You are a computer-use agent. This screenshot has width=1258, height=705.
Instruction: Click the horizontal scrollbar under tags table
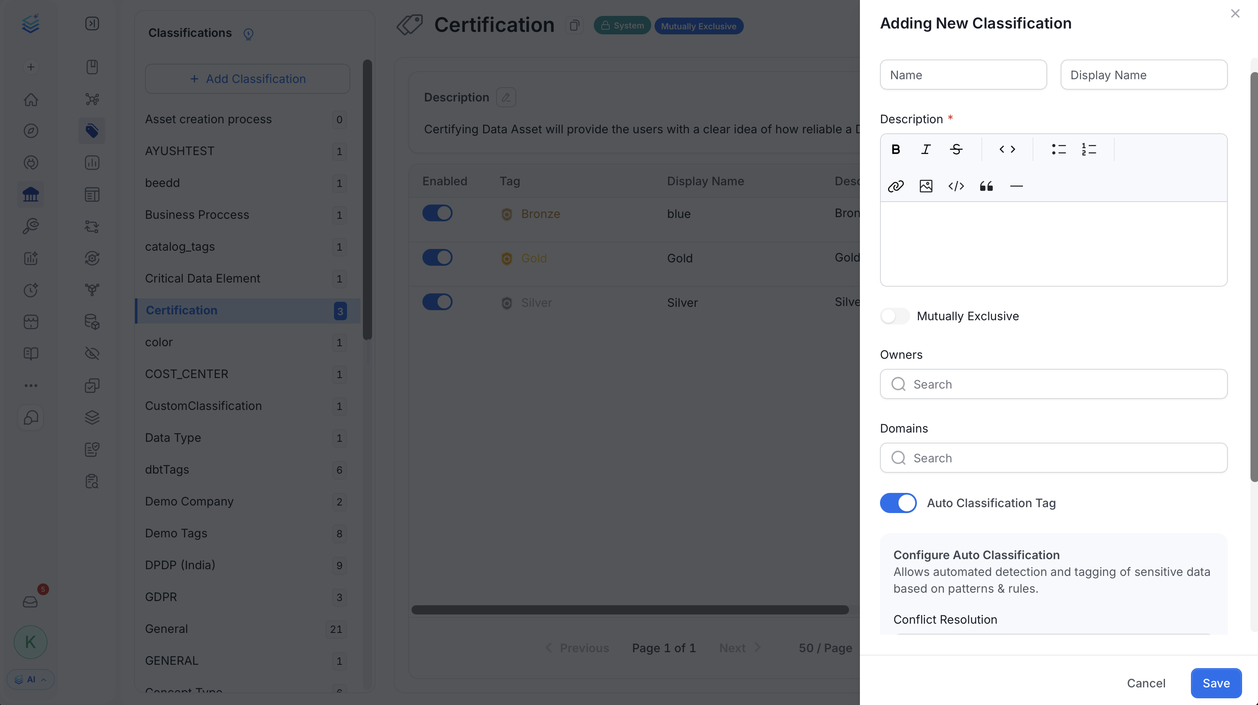[x=630, y=610]
